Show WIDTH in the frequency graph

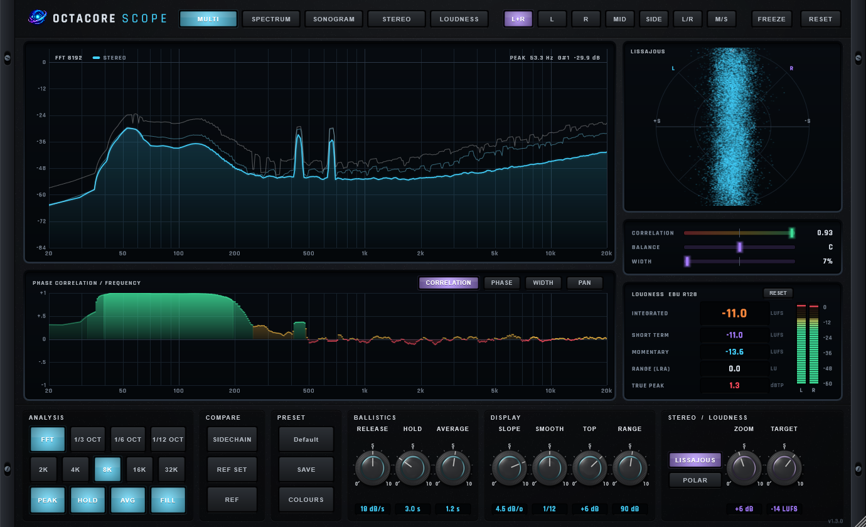pos(543,283)
